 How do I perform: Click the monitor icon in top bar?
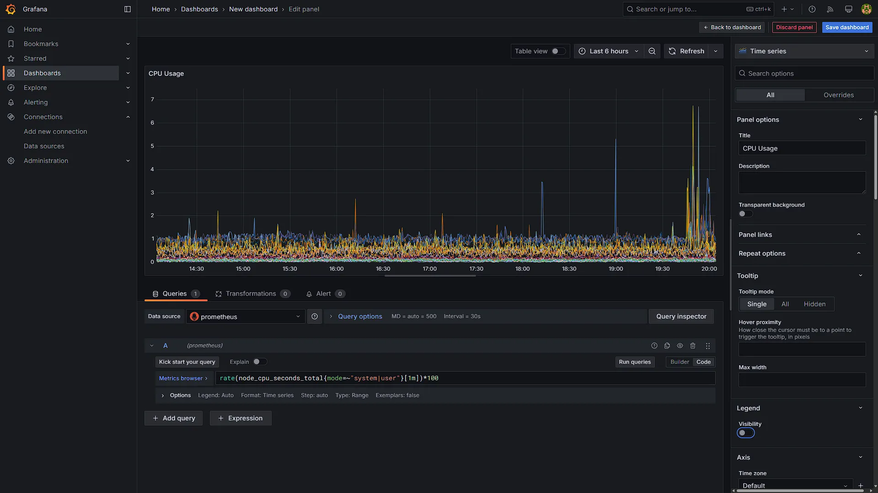coord(849,9)
